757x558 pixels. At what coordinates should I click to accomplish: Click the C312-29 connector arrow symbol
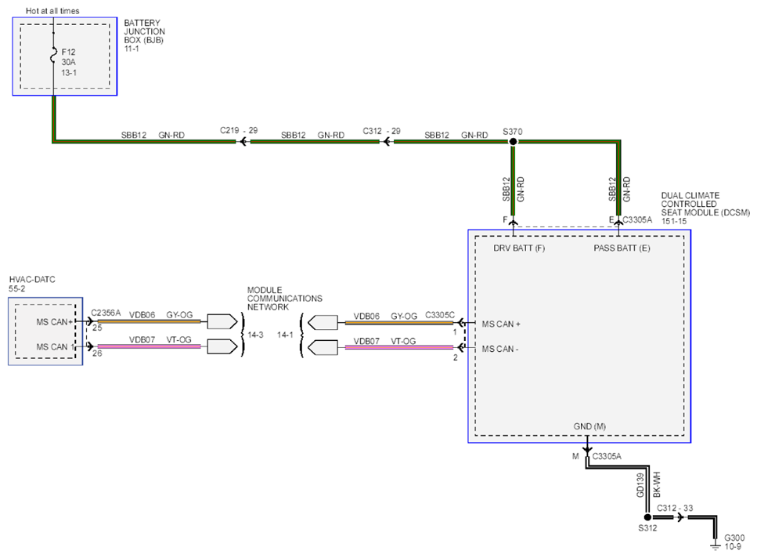coord(386,142)
